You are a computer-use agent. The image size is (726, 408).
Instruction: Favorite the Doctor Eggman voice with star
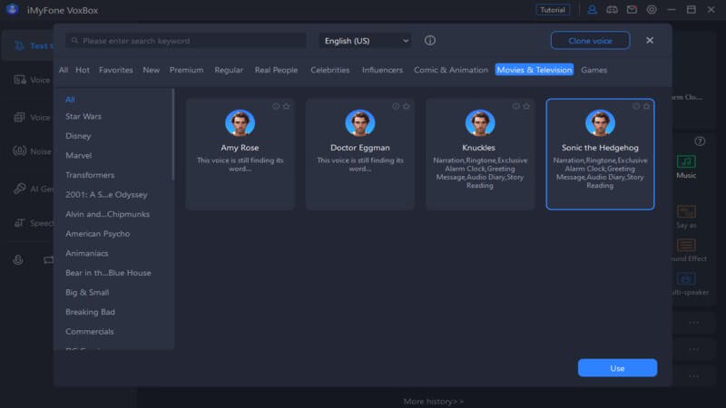406,106
